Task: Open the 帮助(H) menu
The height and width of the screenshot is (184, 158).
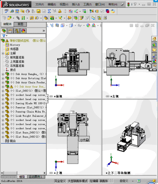Action: coord(113,5)
